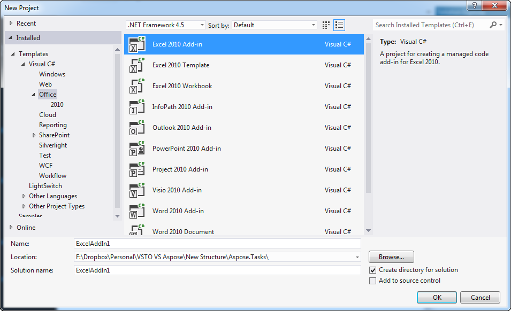Click the Cancel button
Viewport: 511px width, 311px height.
coord(481,297)
